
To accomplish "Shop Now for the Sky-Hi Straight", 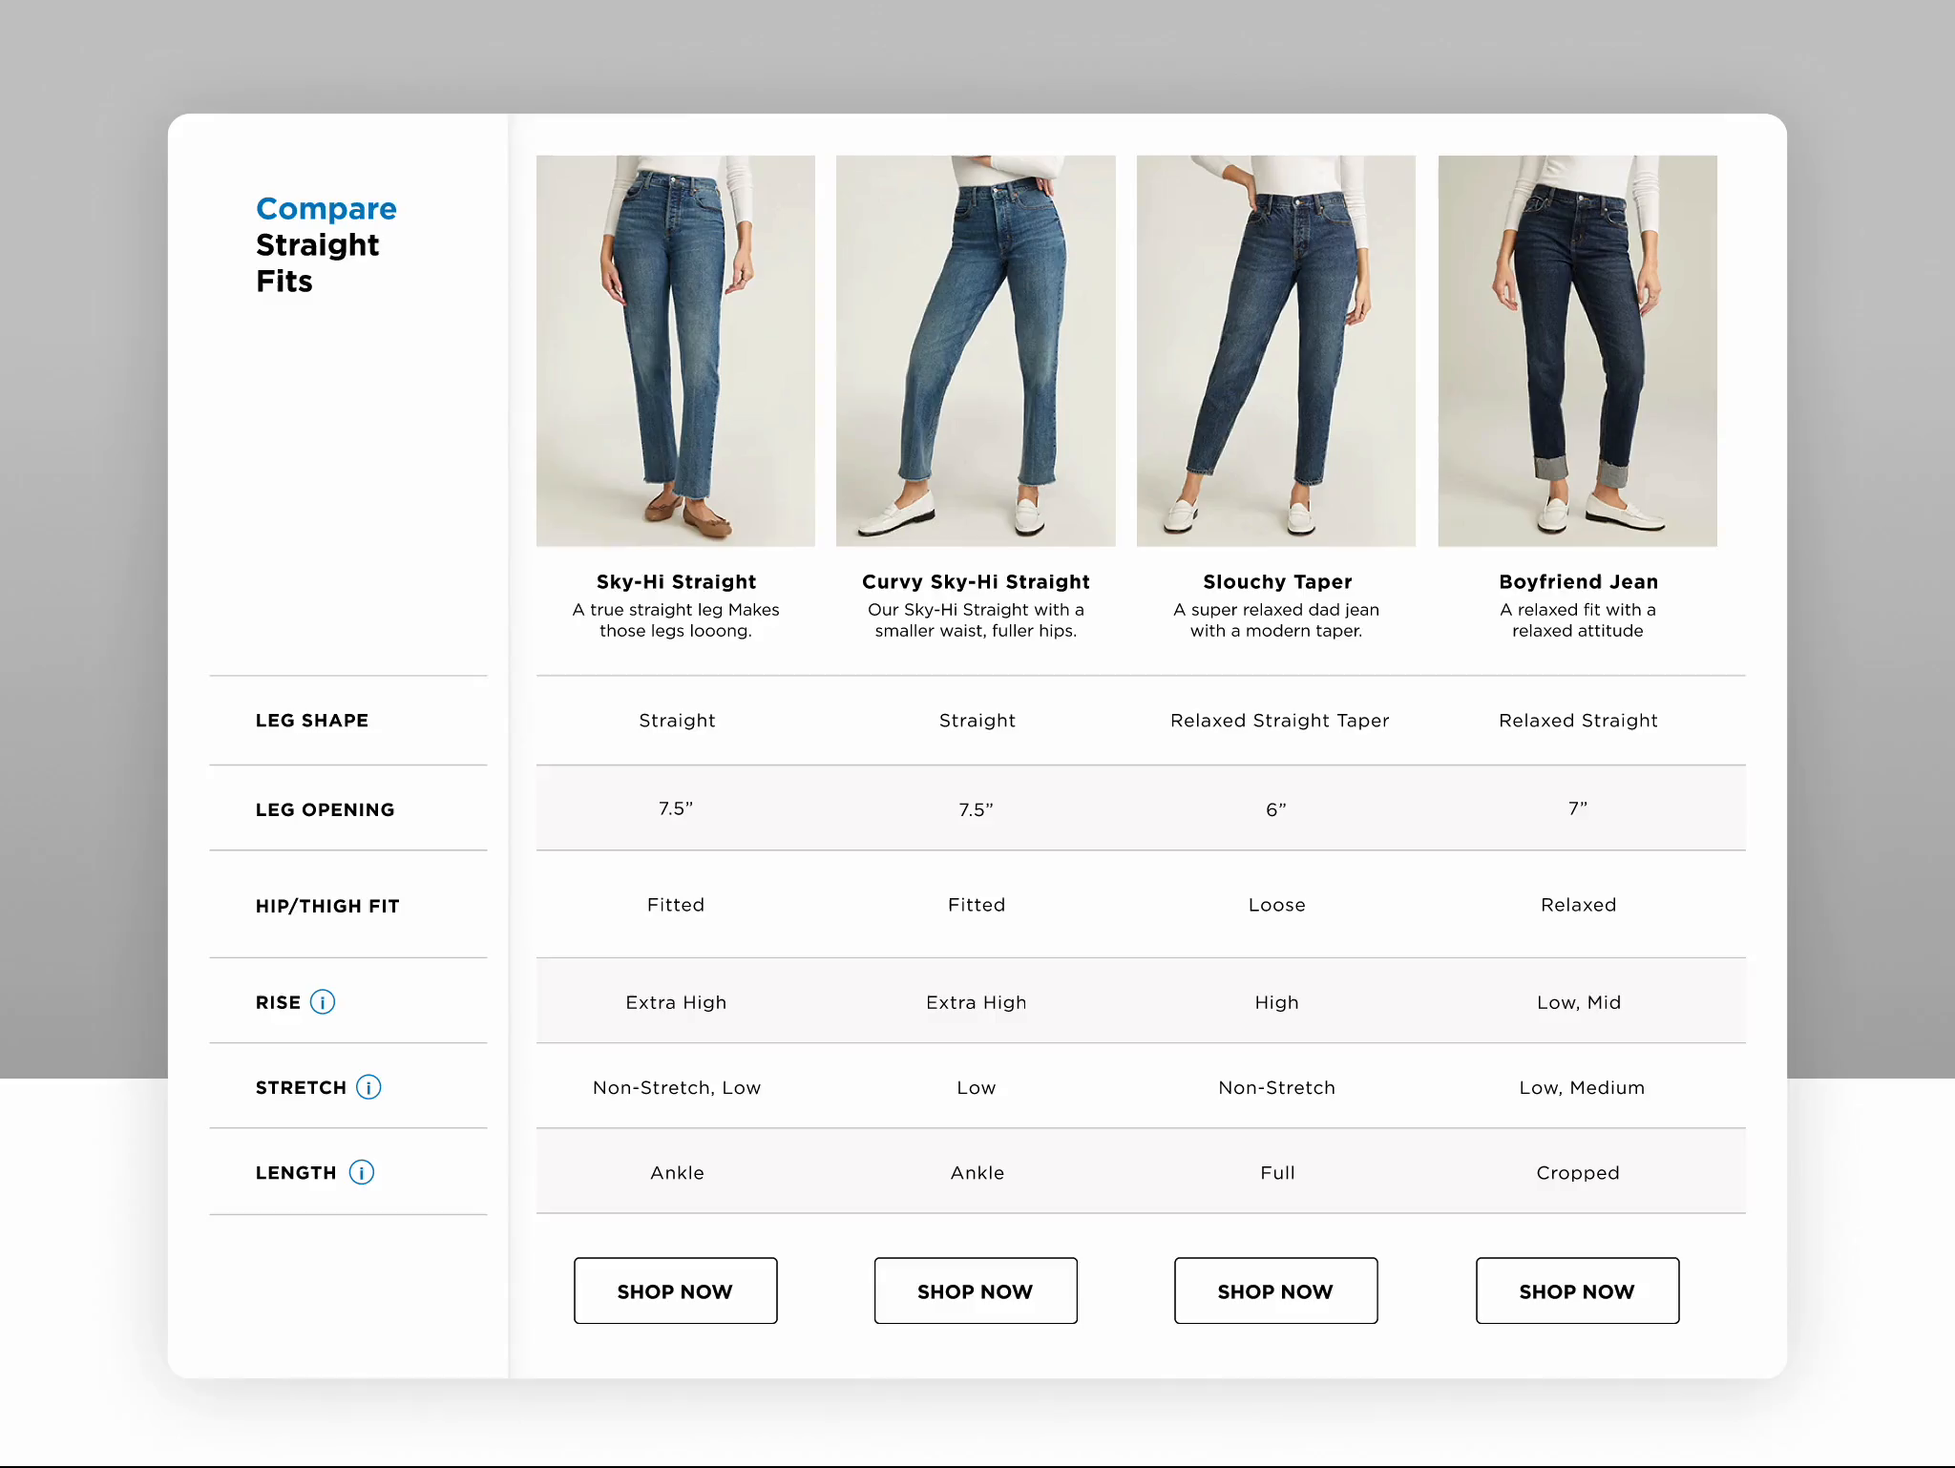I will pyautogui.click(x=675, y=1290).
